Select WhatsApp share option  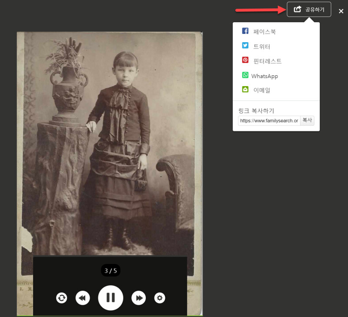[x=264, y=76]
